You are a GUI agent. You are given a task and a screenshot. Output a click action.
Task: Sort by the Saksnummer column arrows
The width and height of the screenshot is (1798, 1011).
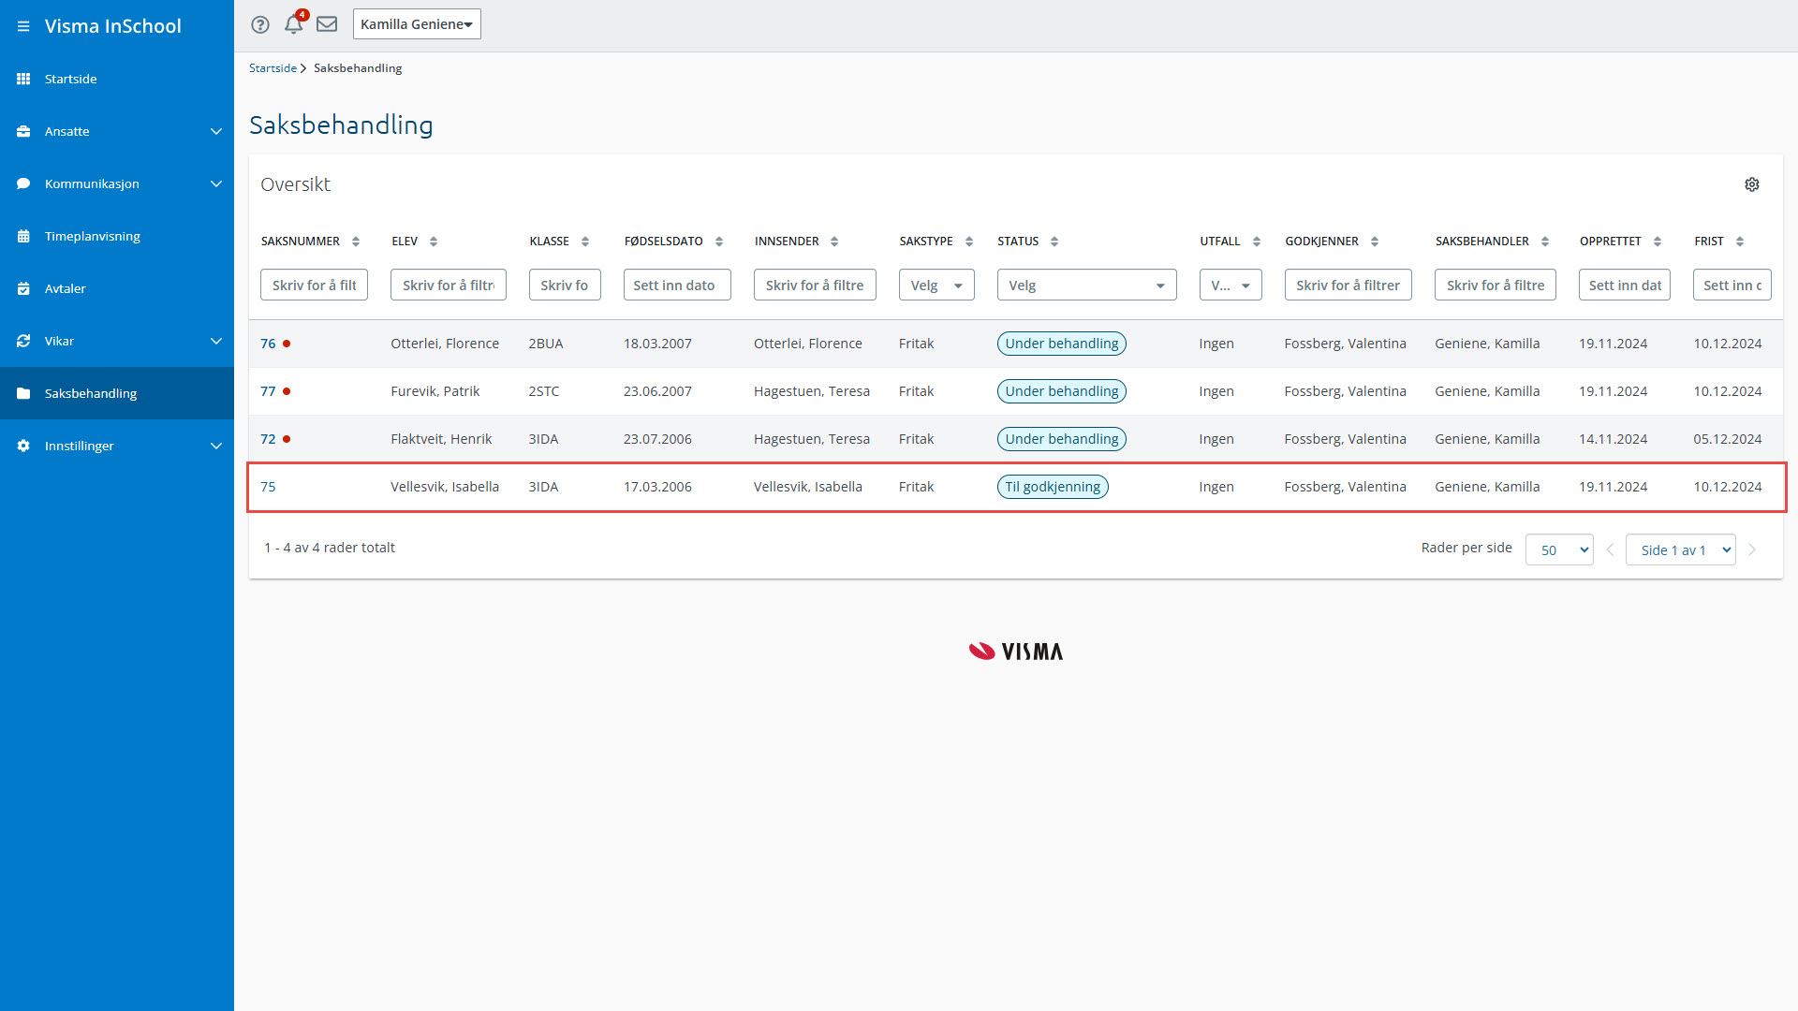click(356, 242)
